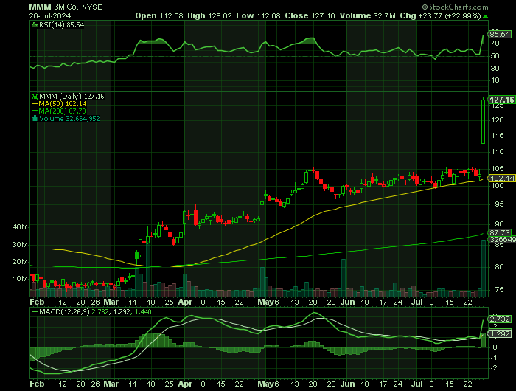Click the volume bars icon beside Volume legend

point(35,119)
